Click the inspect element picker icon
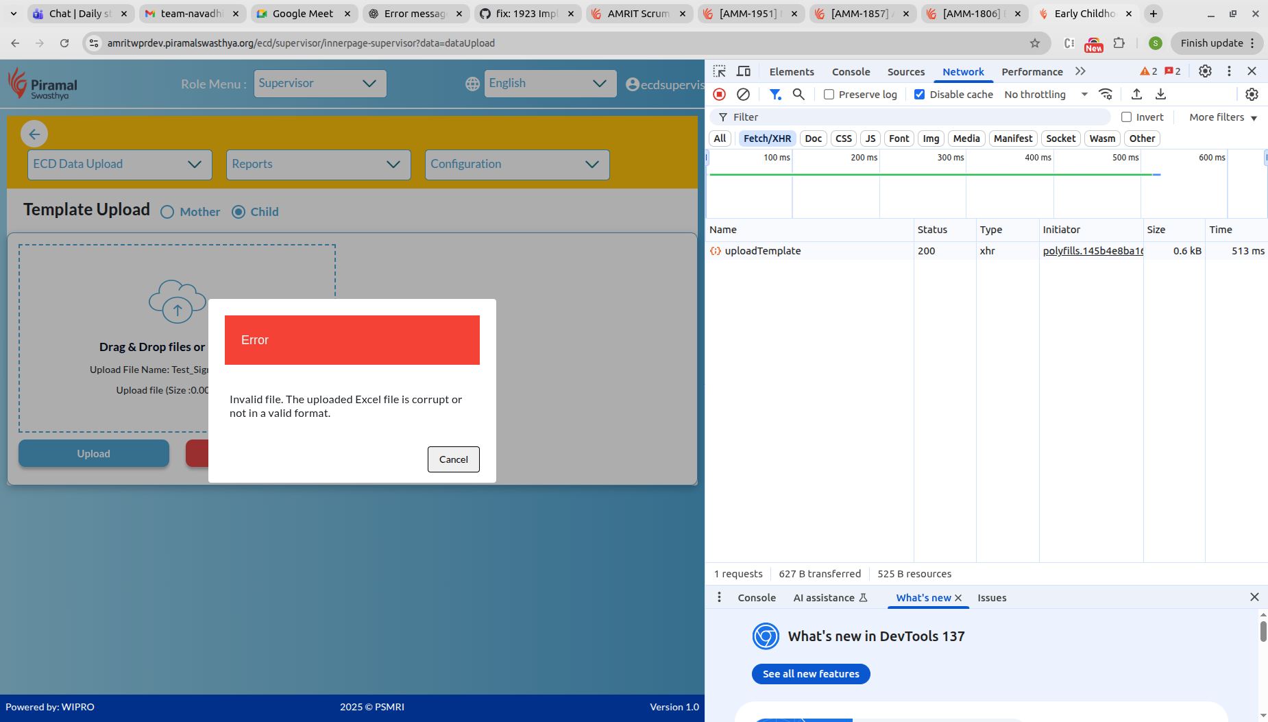Screen dimensions: 1268x722 [719, 71]
